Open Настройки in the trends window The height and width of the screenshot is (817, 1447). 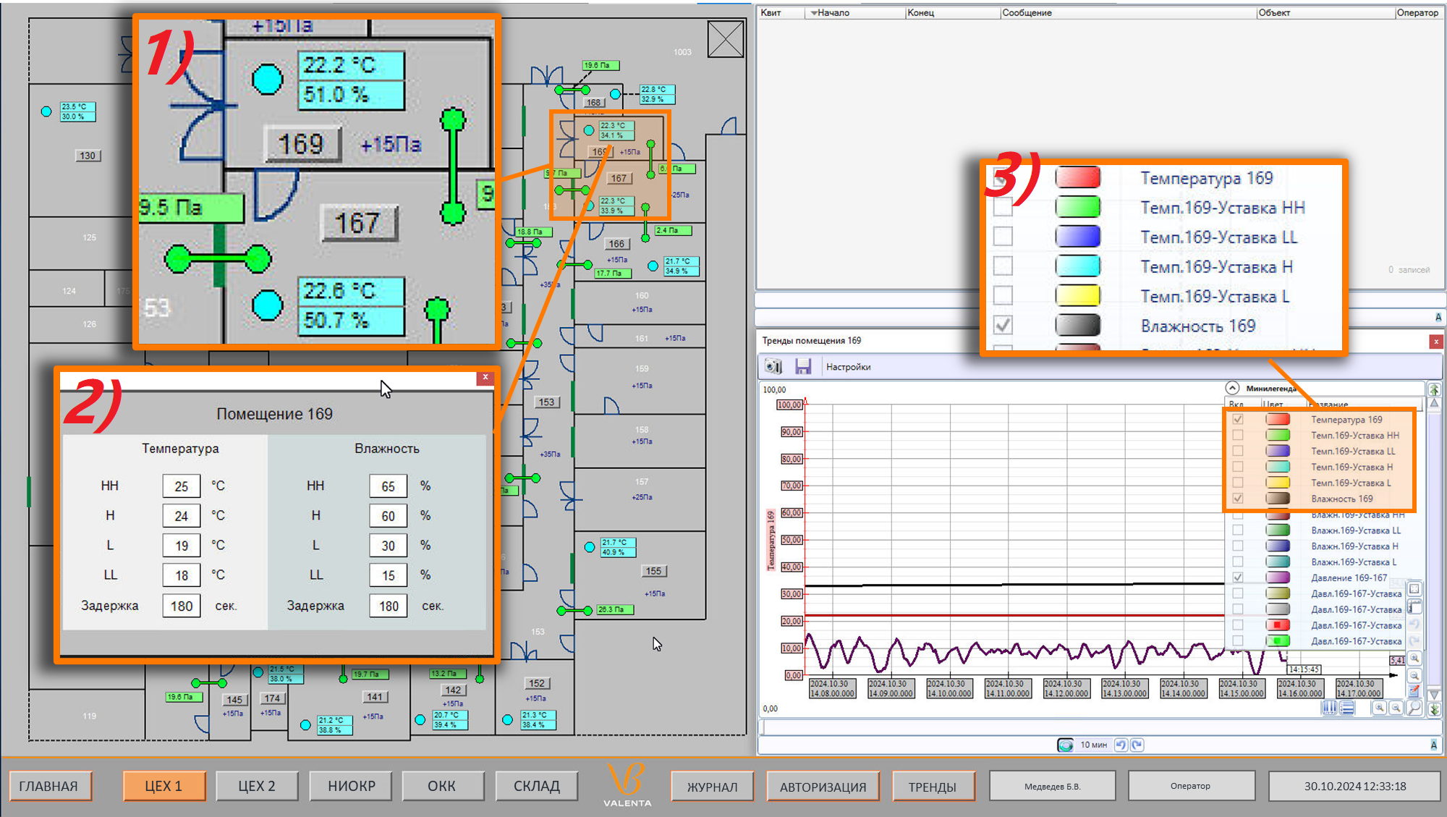[x=848, y=367]
